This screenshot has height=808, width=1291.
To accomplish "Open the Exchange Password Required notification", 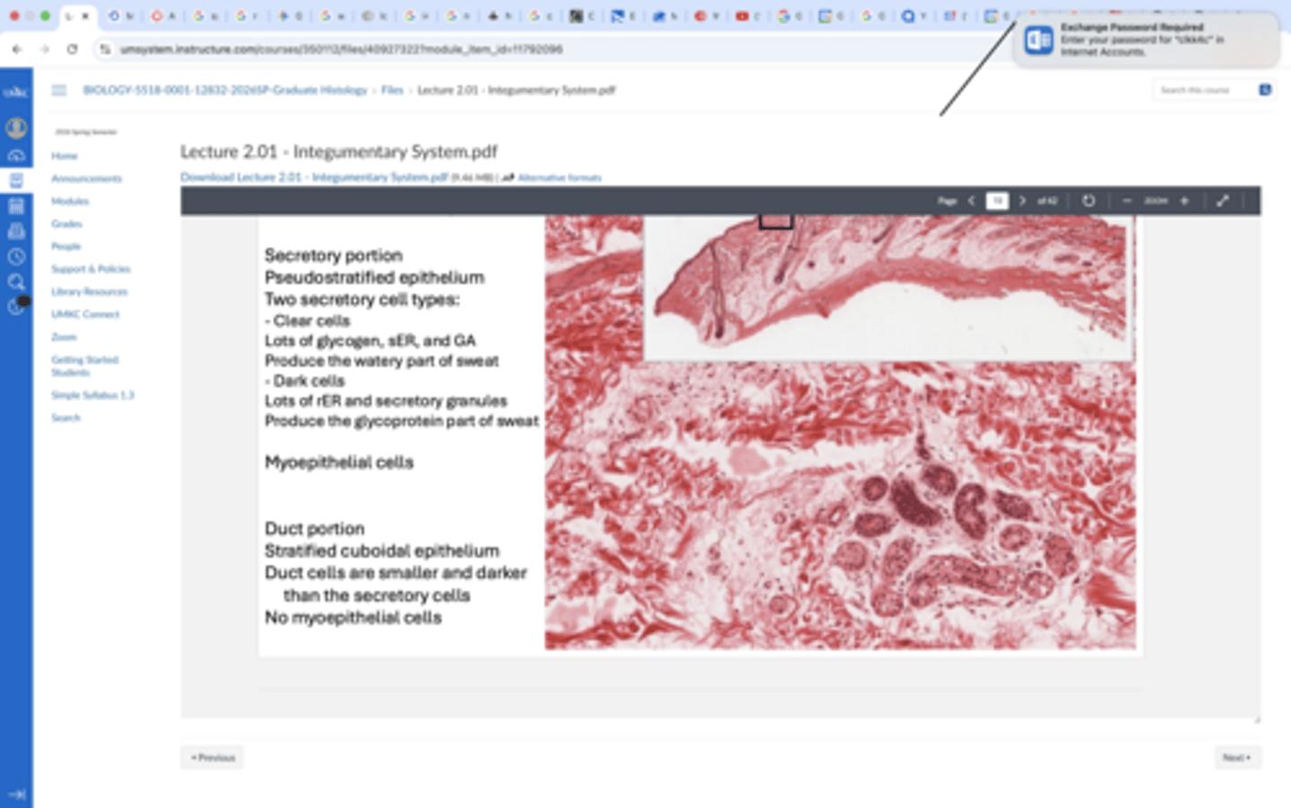I will [1147, 40].
